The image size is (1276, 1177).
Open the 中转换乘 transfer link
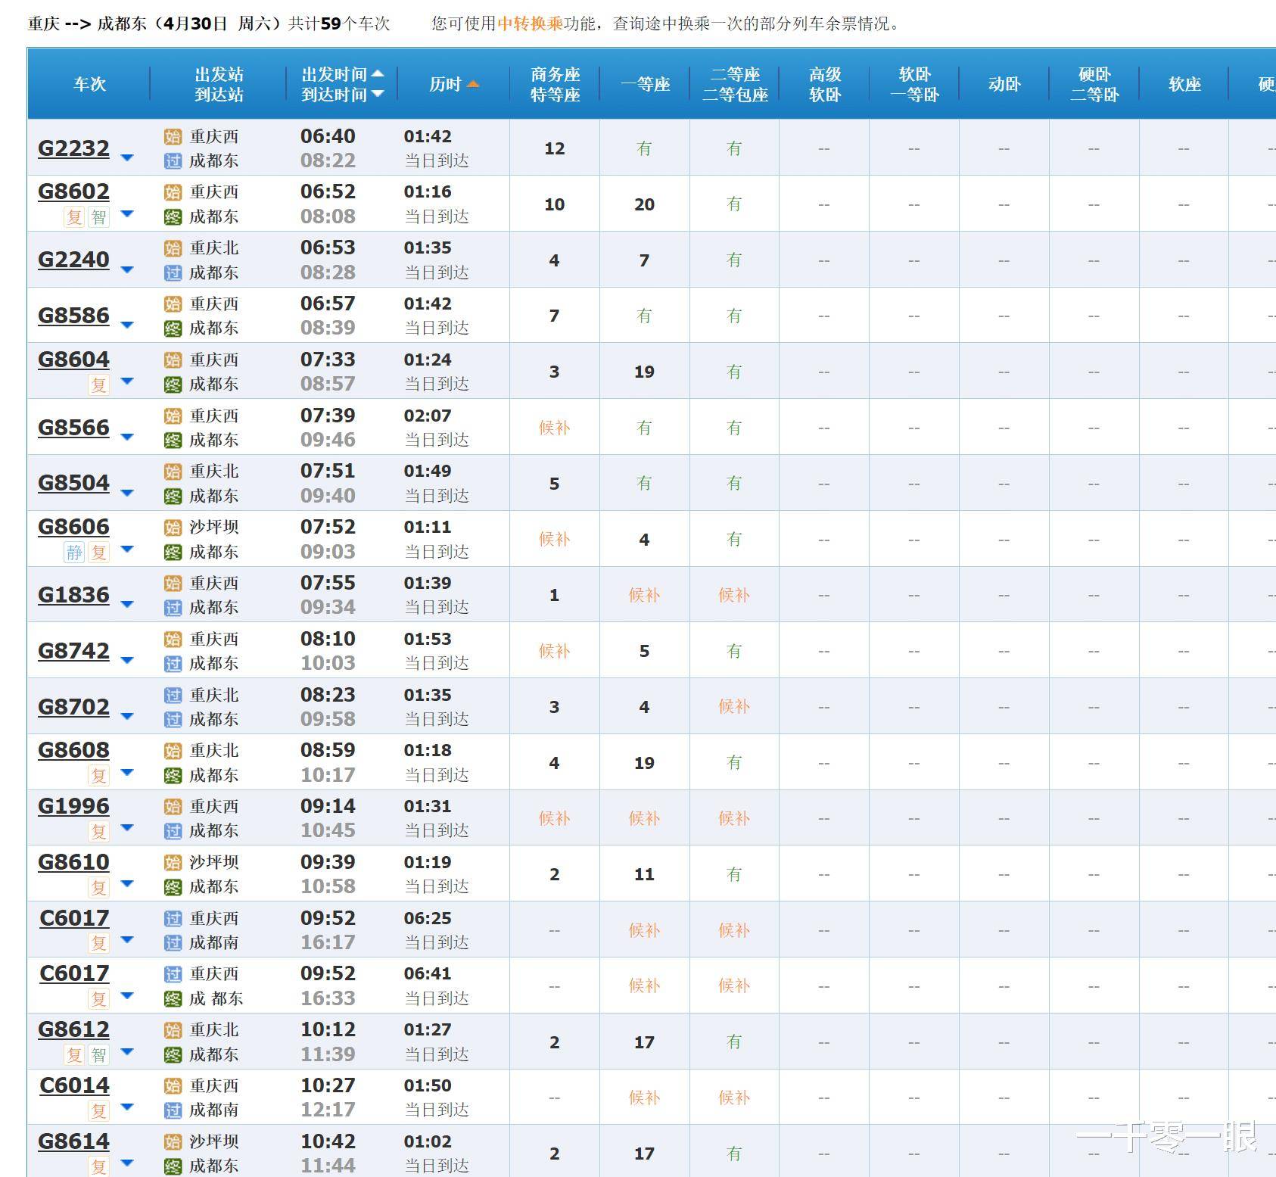click(x=530, y=23)
